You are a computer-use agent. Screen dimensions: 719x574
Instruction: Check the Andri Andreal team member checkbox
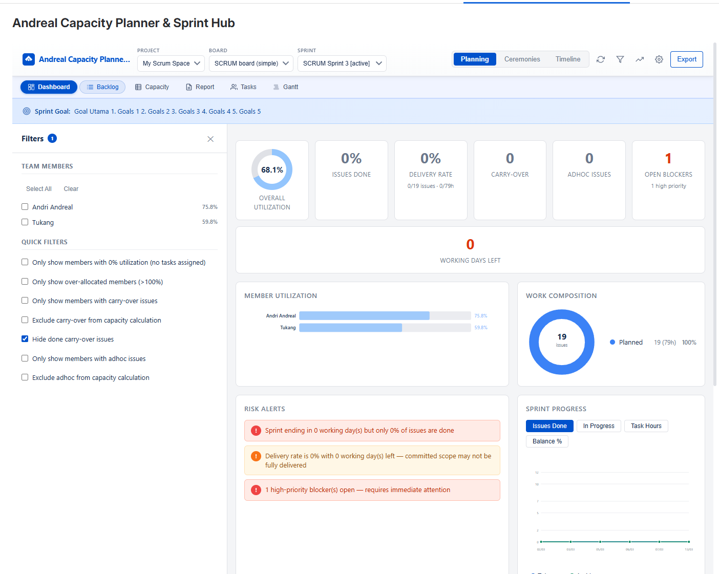click(x=25, y=206)
